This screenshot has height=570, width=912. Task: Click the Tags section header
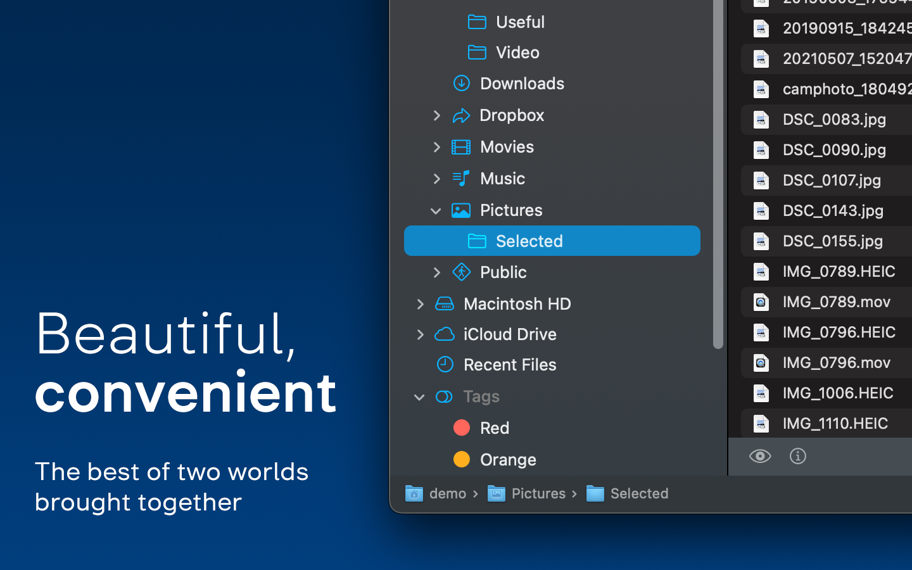click(481, 396)
